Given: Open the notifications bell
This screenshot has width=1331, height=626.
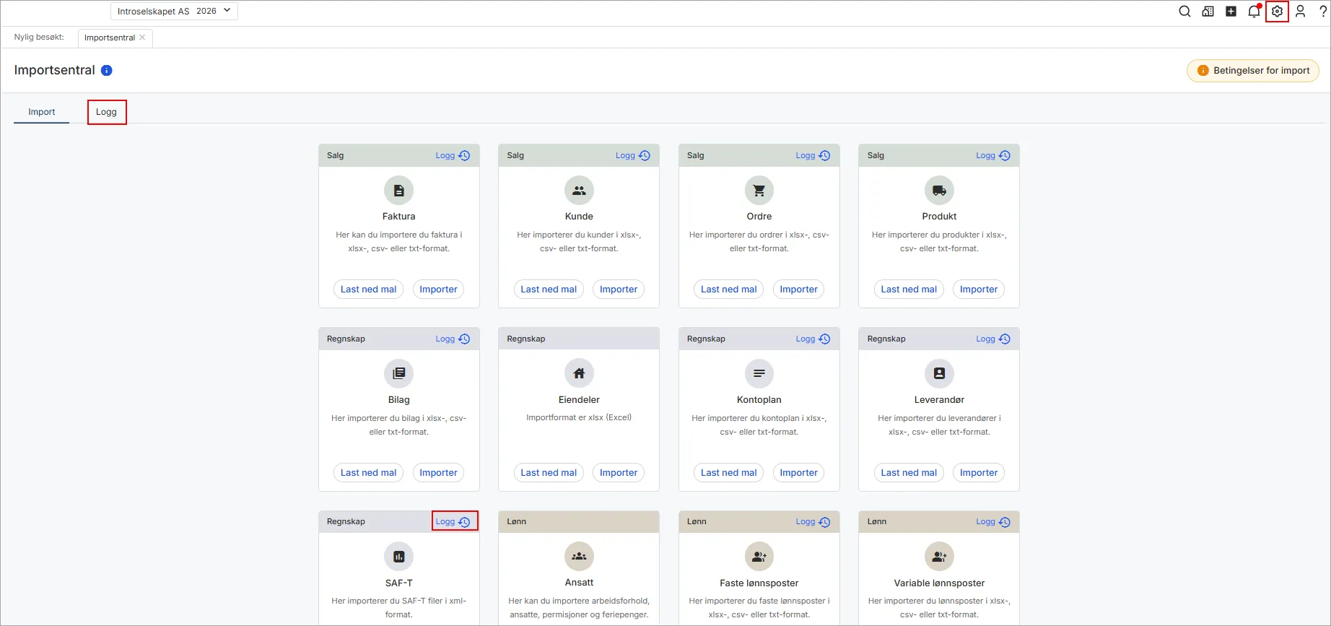Looking at the screenshot, I should [x=1254, y=12].
